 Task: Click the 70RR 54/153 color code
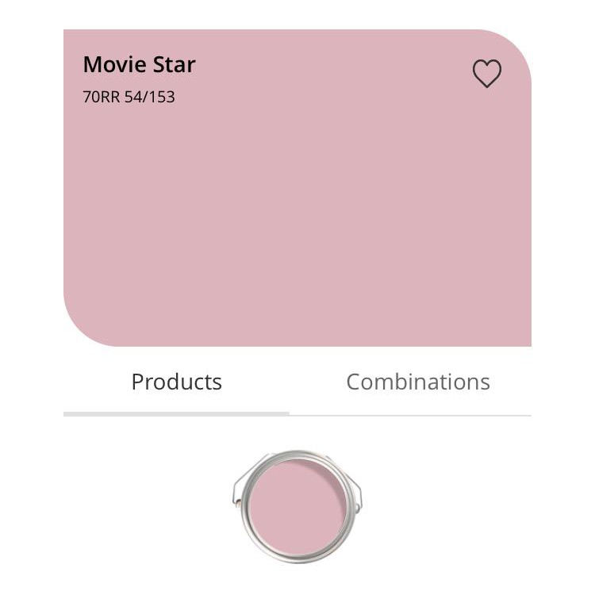[129, 98]
